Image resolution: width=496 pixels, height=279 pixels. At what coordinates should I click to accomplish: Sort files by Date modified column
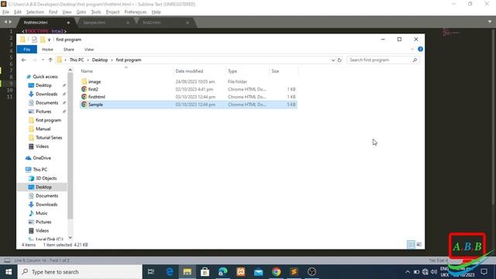point(189,71)
